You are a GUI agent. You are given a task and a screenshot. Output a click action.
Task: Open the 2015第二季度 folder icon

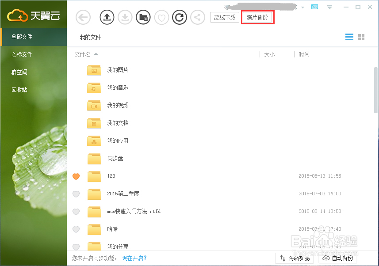[94, 194]
